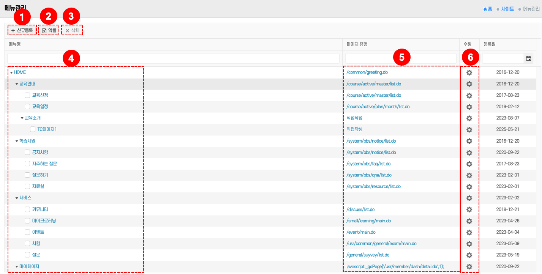Open the 등록일 calendar picker icon

[528, 58]
